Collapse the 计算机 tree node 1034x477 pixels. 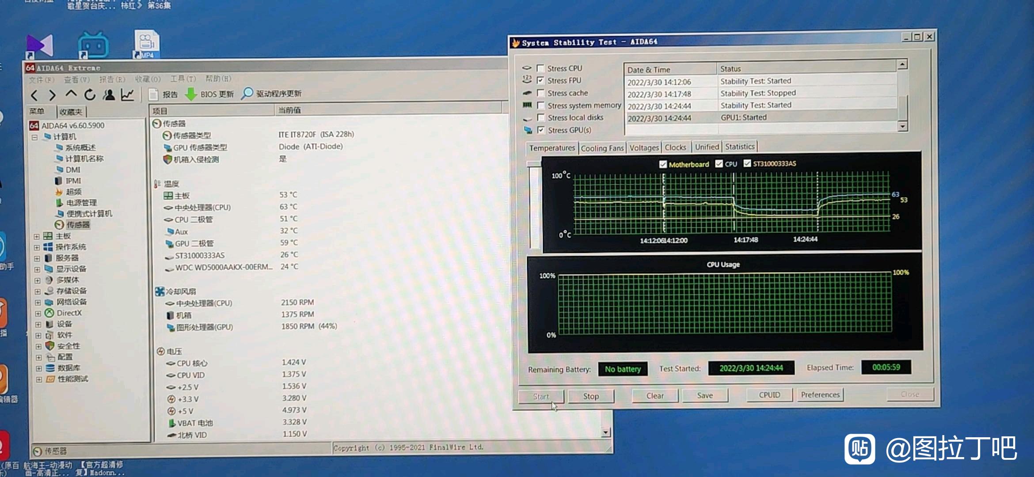[34, 137]
